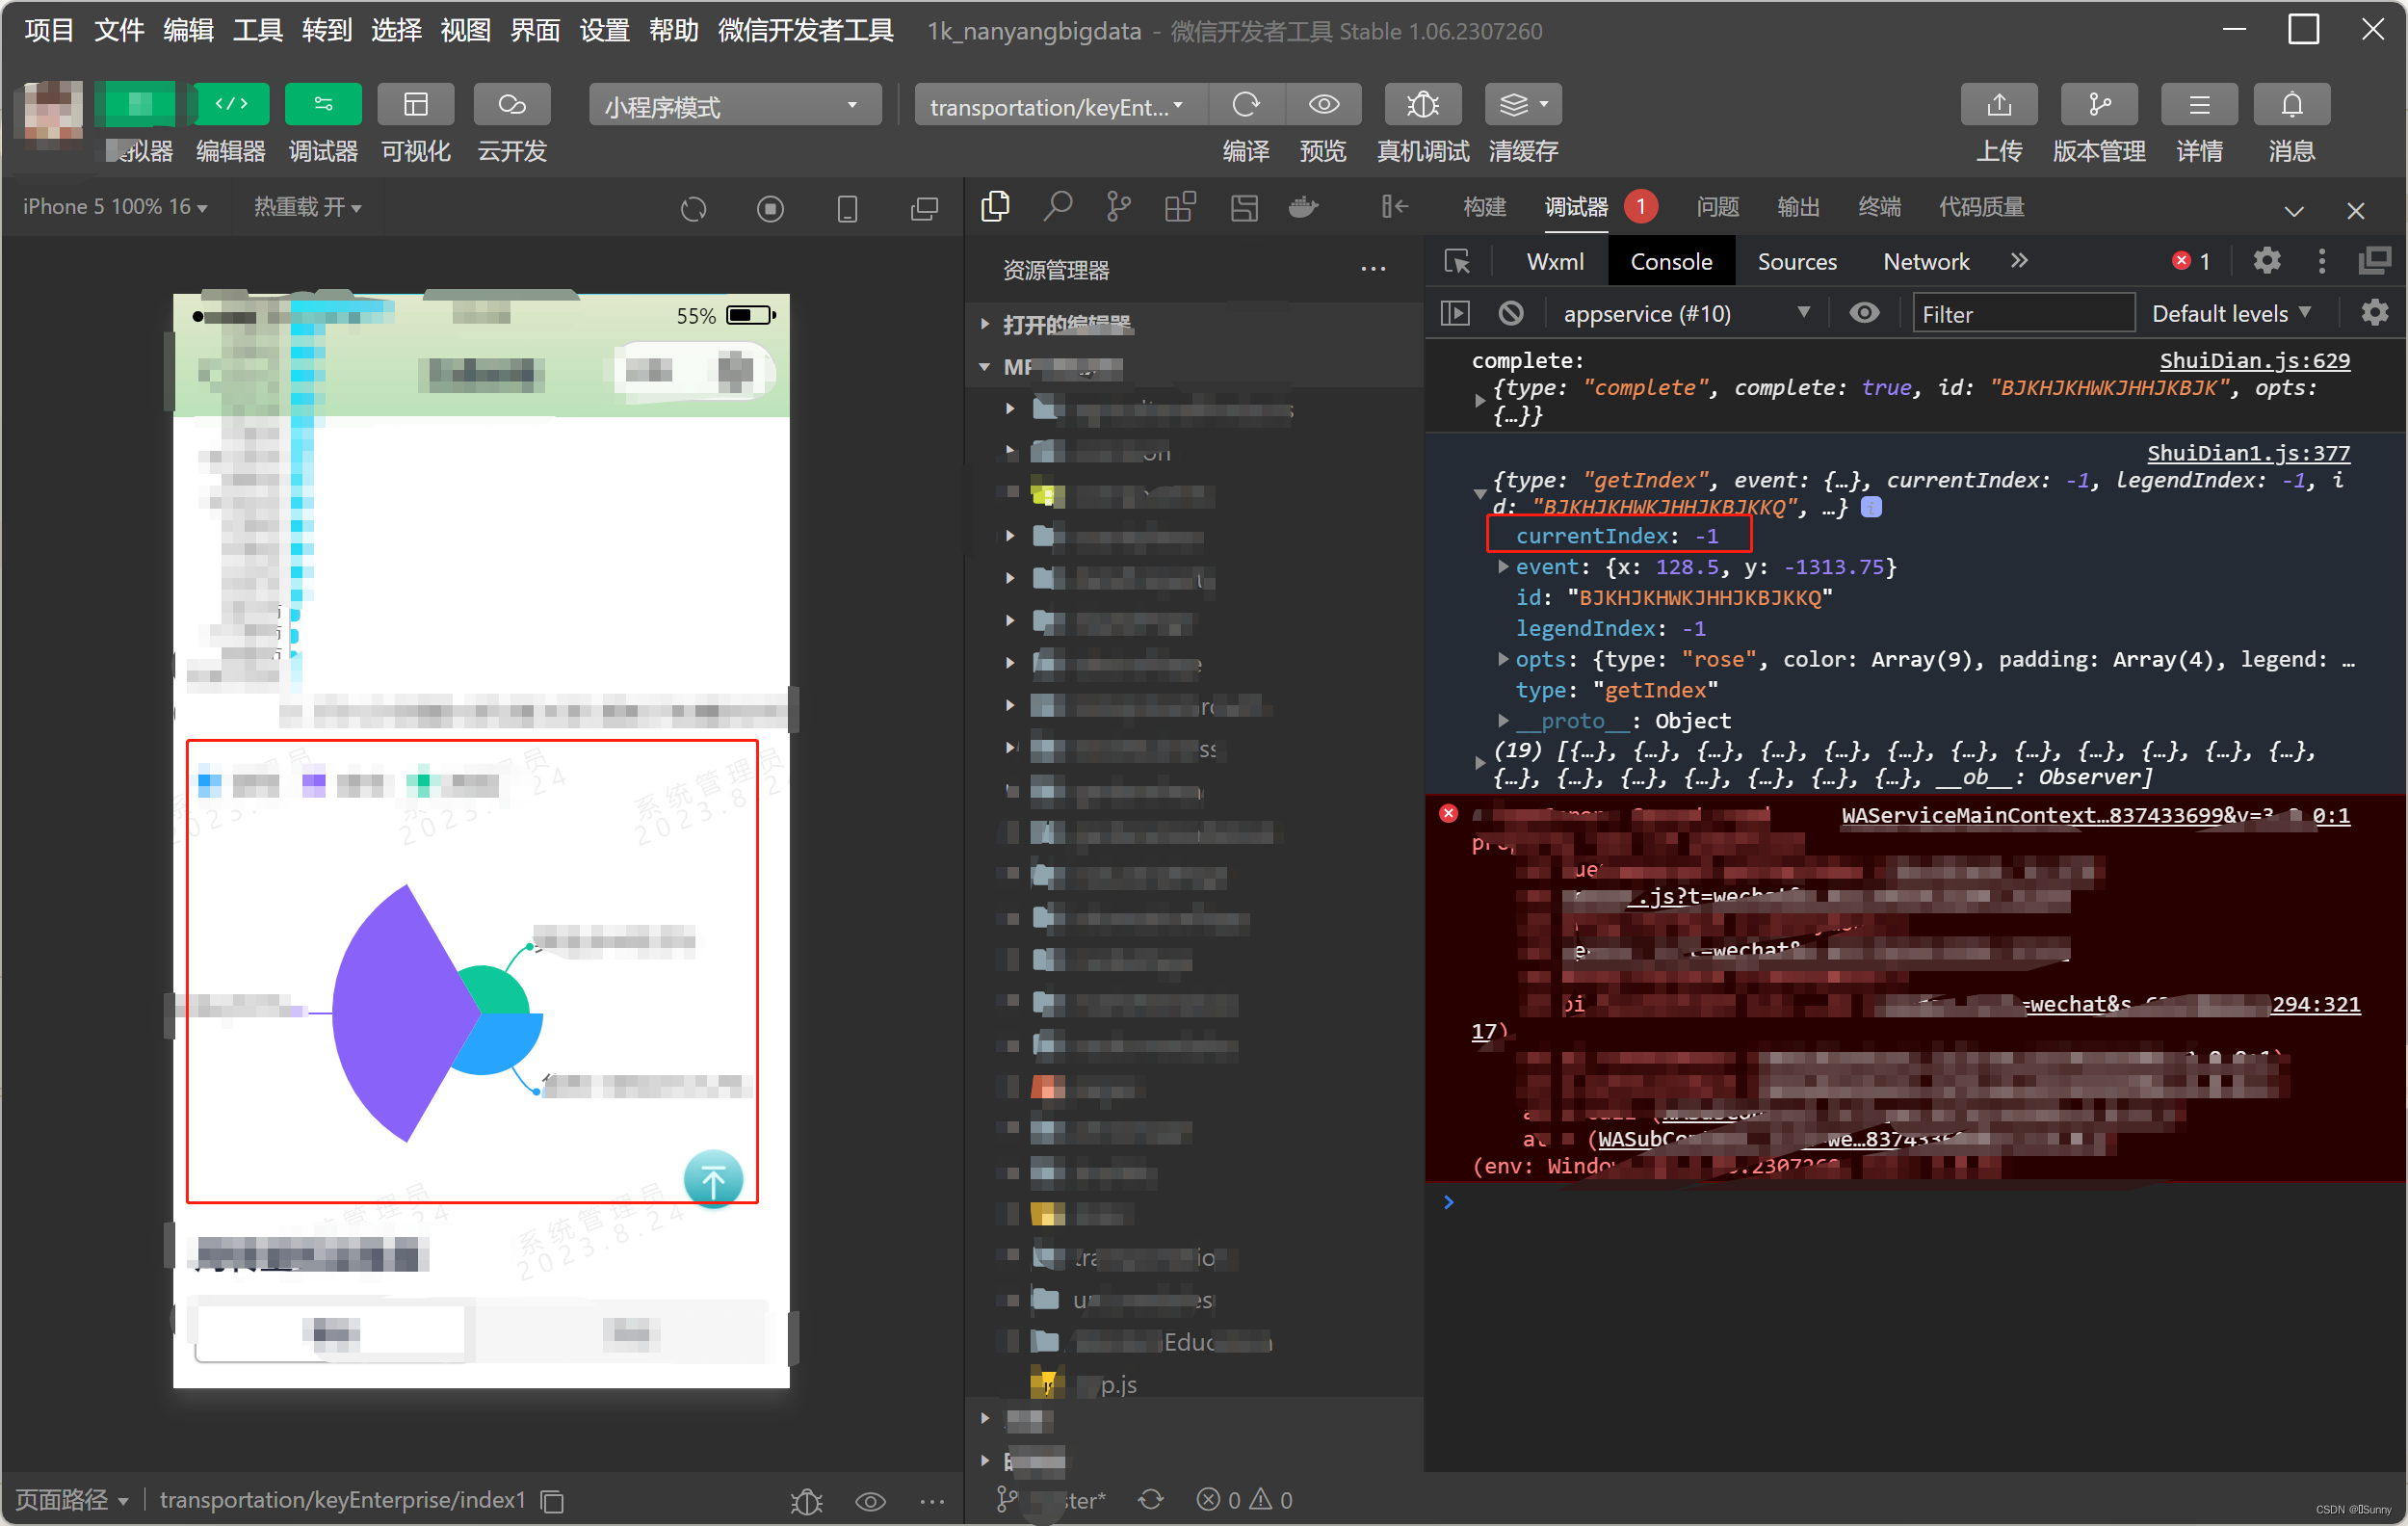This screenshot has height=1526, width=2408.
Task: Open the Tools menu (工具)
Action: pos(257,30)
